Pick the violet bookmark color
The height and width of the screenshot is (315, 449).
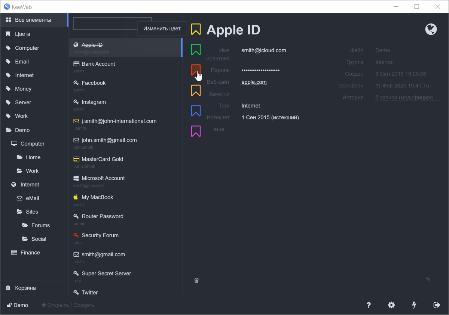pos(196,131)
